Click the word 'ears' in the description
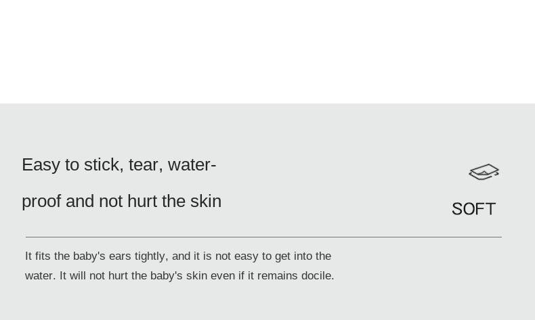Viewport: 535px width, 320px height. [x=120, y=256]
